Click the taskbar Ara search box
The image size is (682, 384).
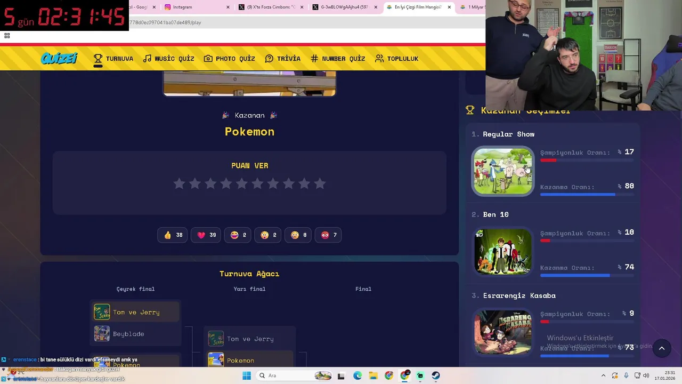[295, 375]
